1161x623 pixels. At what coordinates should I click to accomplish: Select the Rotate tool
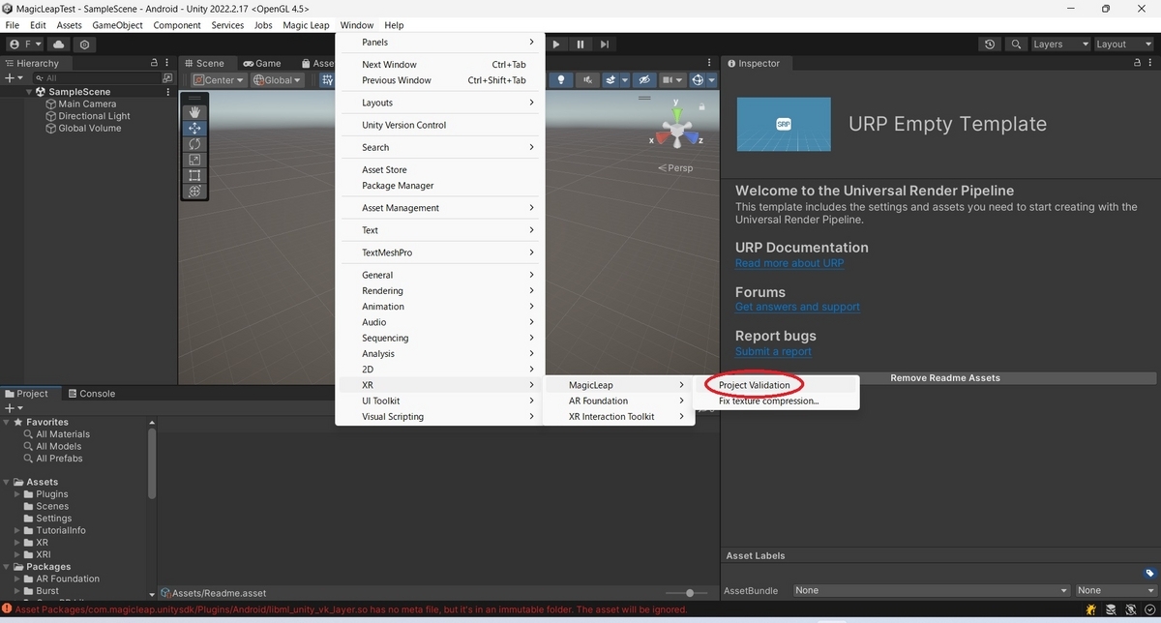click(194, 144)
